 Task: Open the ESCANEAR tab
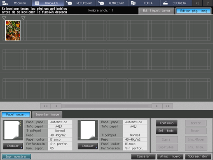pyautogui.click(x=176, y=3)
